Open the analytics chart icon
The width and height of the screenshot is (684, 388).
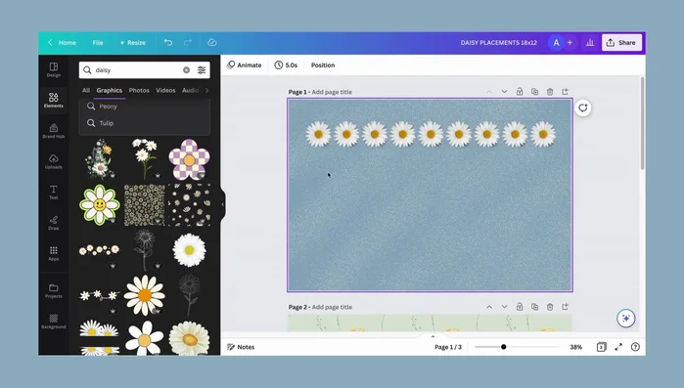click(590, 43)
